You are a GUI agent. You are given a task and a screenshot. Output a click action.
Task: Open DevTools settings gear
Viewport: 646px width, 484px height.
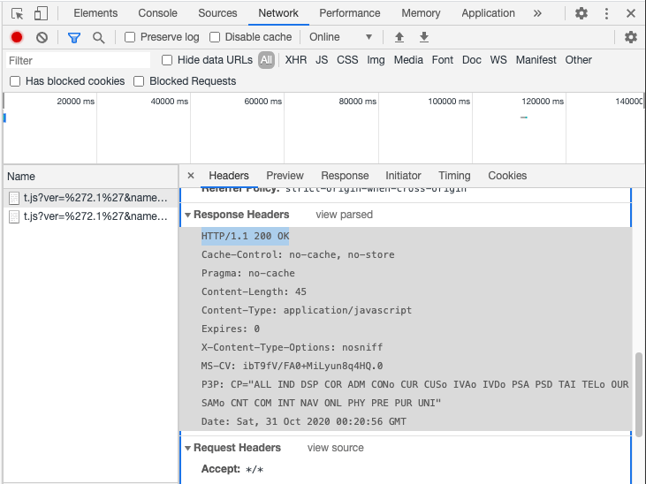[x=581, y=13]
